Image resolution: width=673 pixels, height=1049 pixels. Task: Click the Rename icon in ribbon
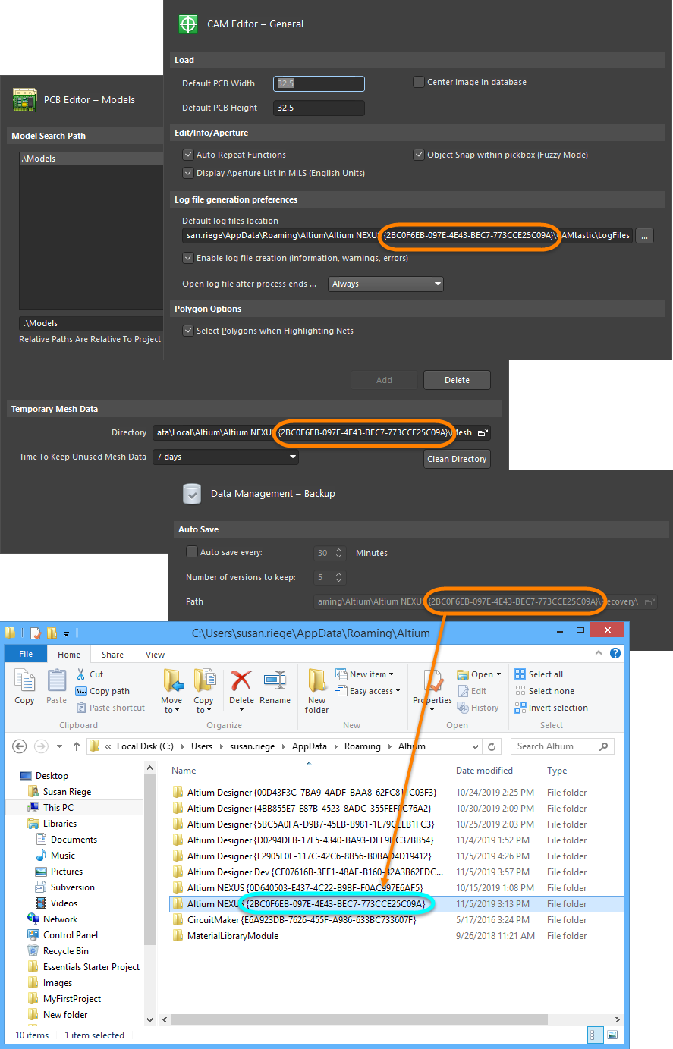[x=275, y=680]
